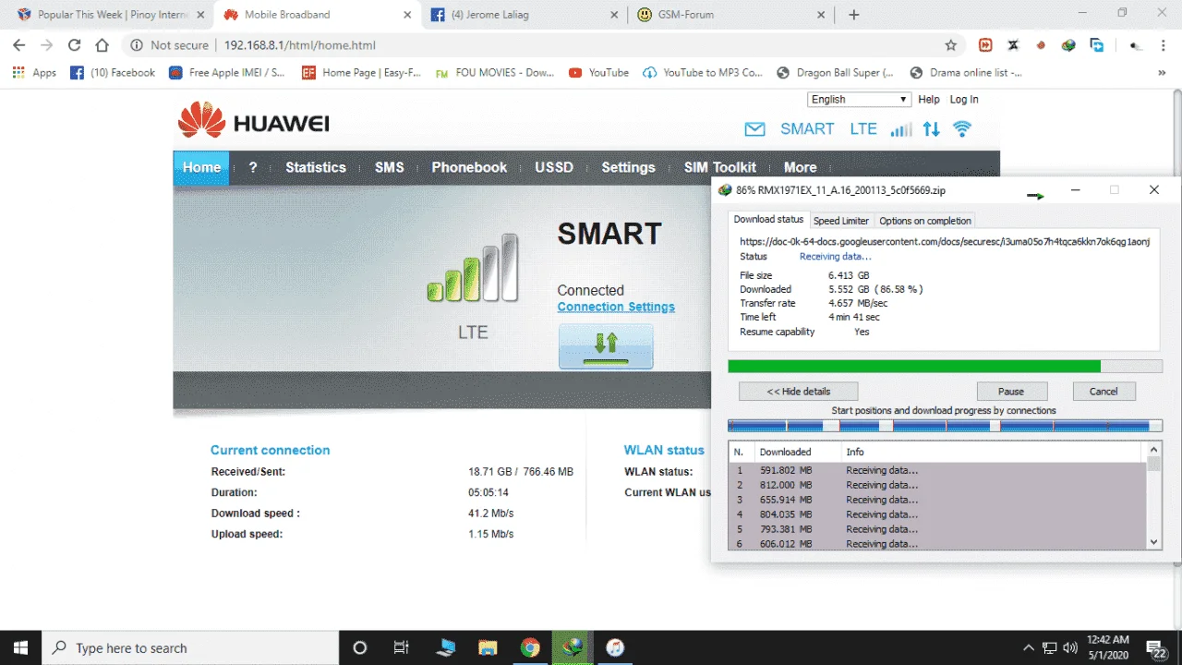Click the red fast-forward extension icon
The image size is (1182, 665).
(986, 45)
